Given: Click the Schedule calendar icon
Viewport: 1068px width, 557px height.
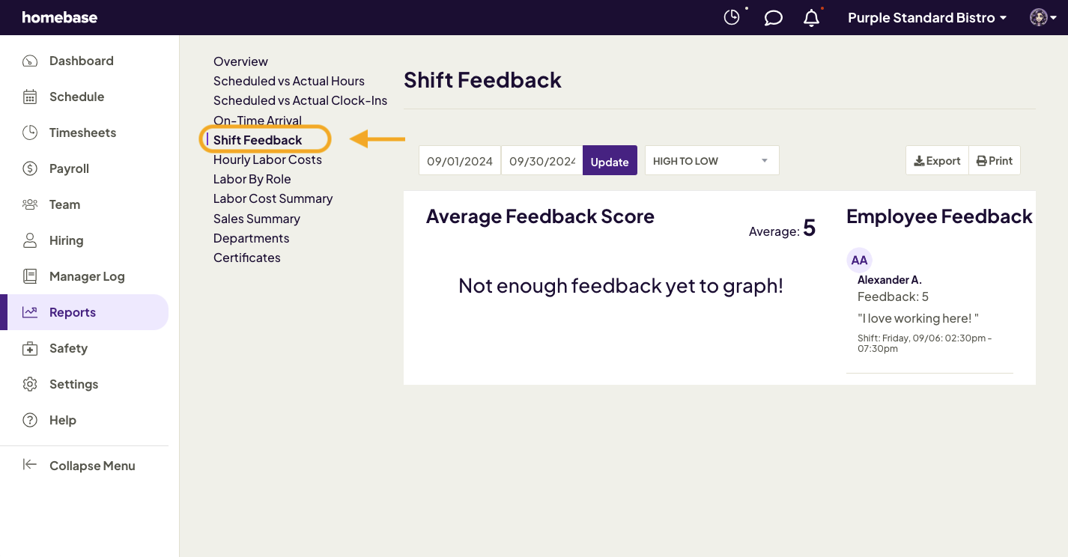Looking at the screenshot, I should [x=30, y=97].
